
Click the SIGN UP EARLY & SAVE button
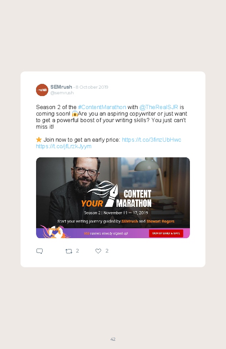coord(166,233)
